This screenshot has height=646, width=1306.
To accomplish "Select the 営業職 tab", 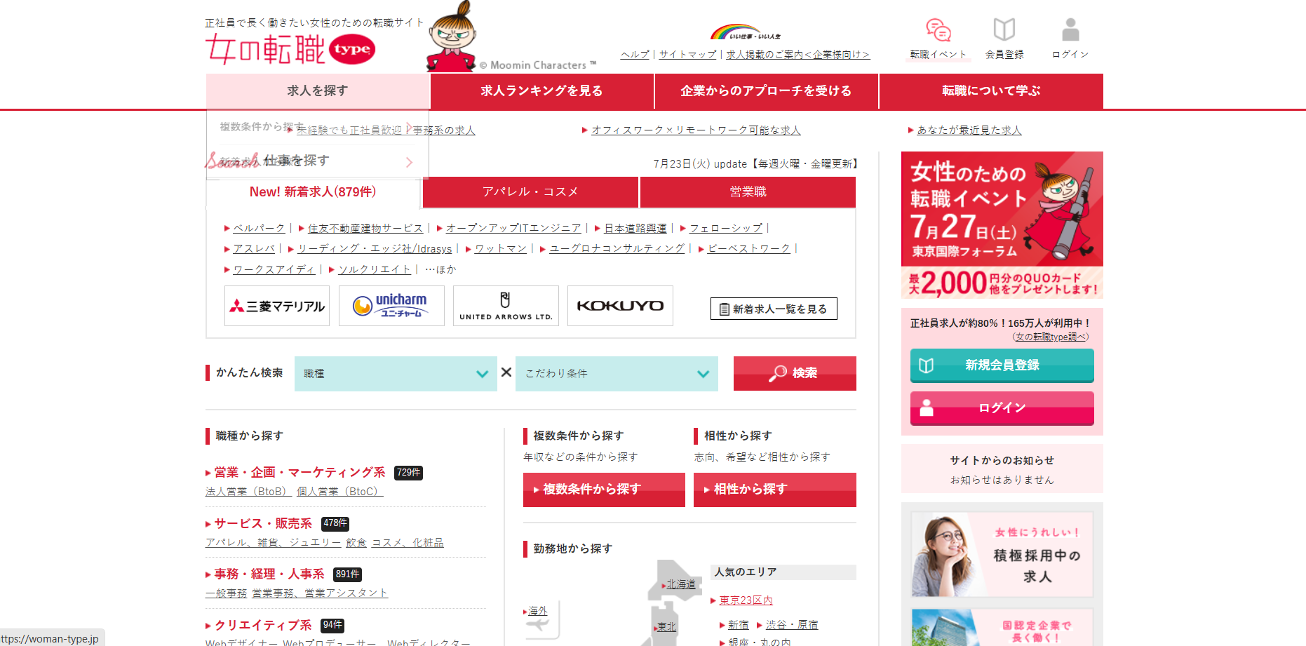I will (748, 192).
